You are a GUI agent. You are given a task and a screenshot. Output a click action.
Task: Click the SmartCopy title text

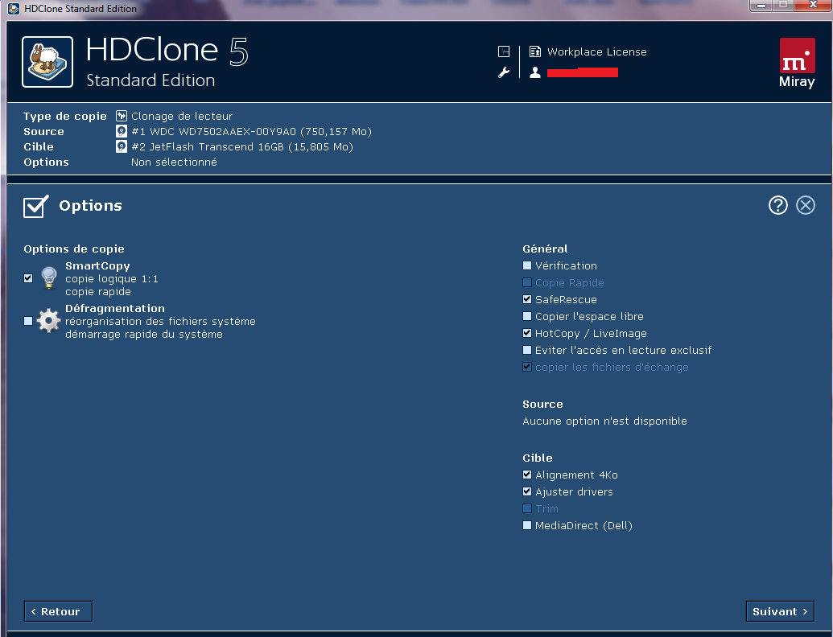pos(97,265)
